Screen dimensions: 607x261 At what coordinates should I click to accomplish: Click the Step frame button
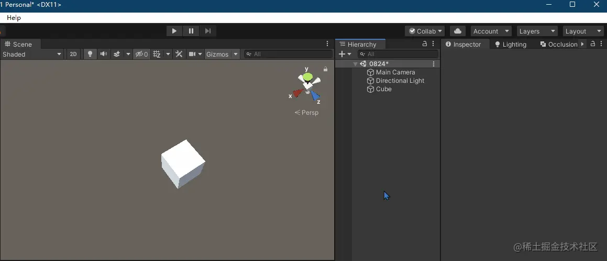(208, 31)
